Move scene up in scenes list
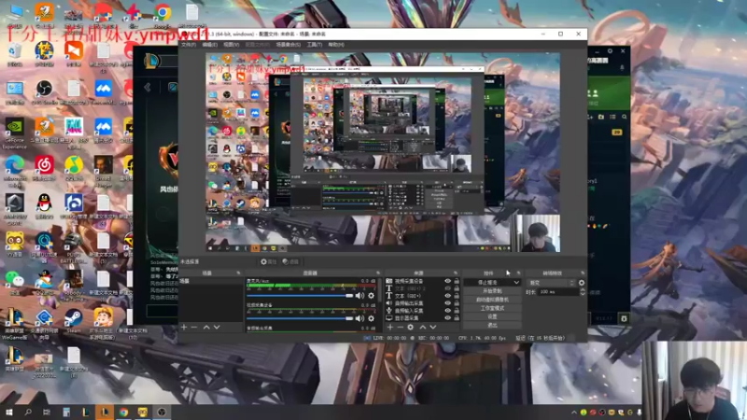 point(206,328)
